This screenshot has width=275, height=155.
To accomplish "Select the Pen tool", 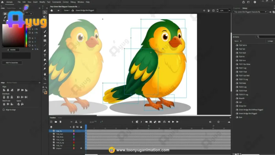I will [x=45, y=51].
